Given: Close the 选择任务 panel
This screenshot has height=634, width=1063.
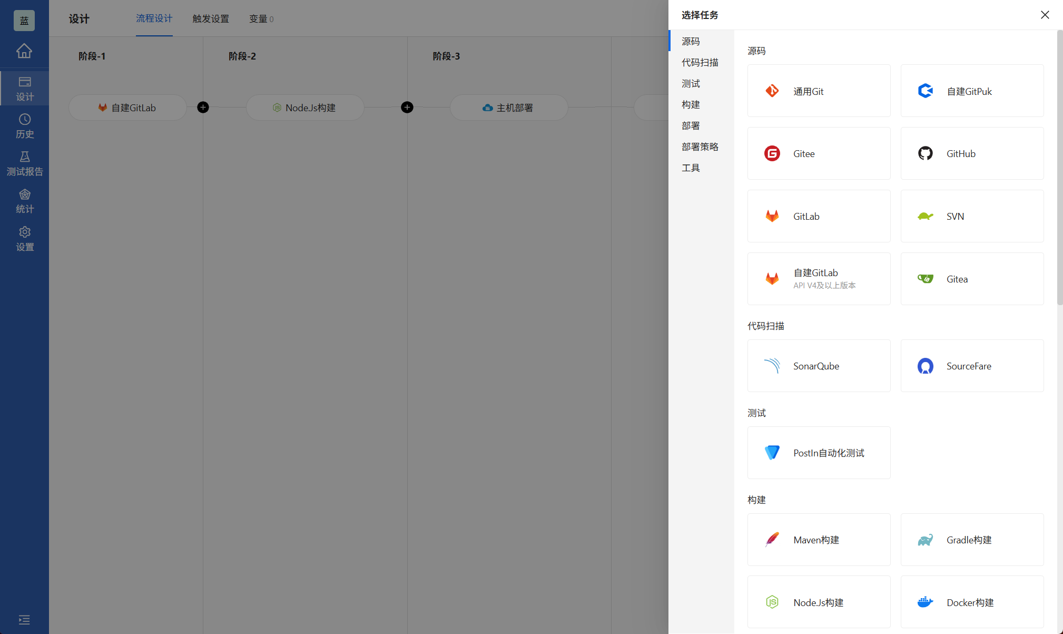Looking at the screenshot, I should [1045, 15].
